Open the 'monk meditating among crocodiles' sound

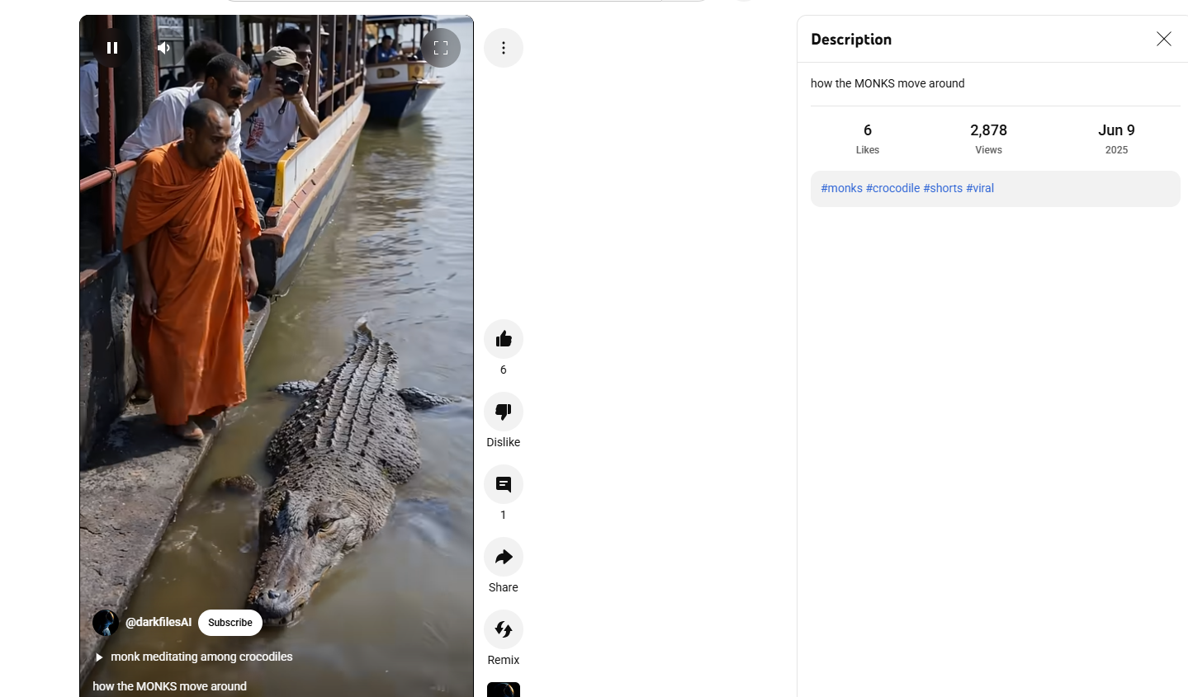(x=201, y=657)
